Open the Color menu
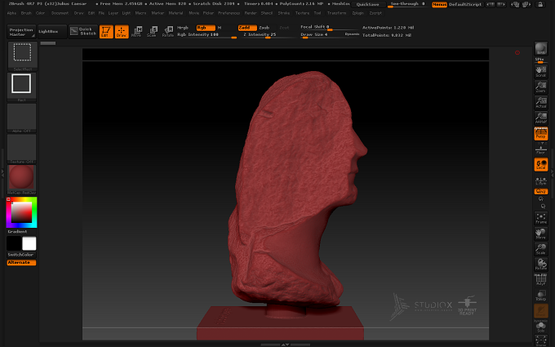 click(40, 13)
